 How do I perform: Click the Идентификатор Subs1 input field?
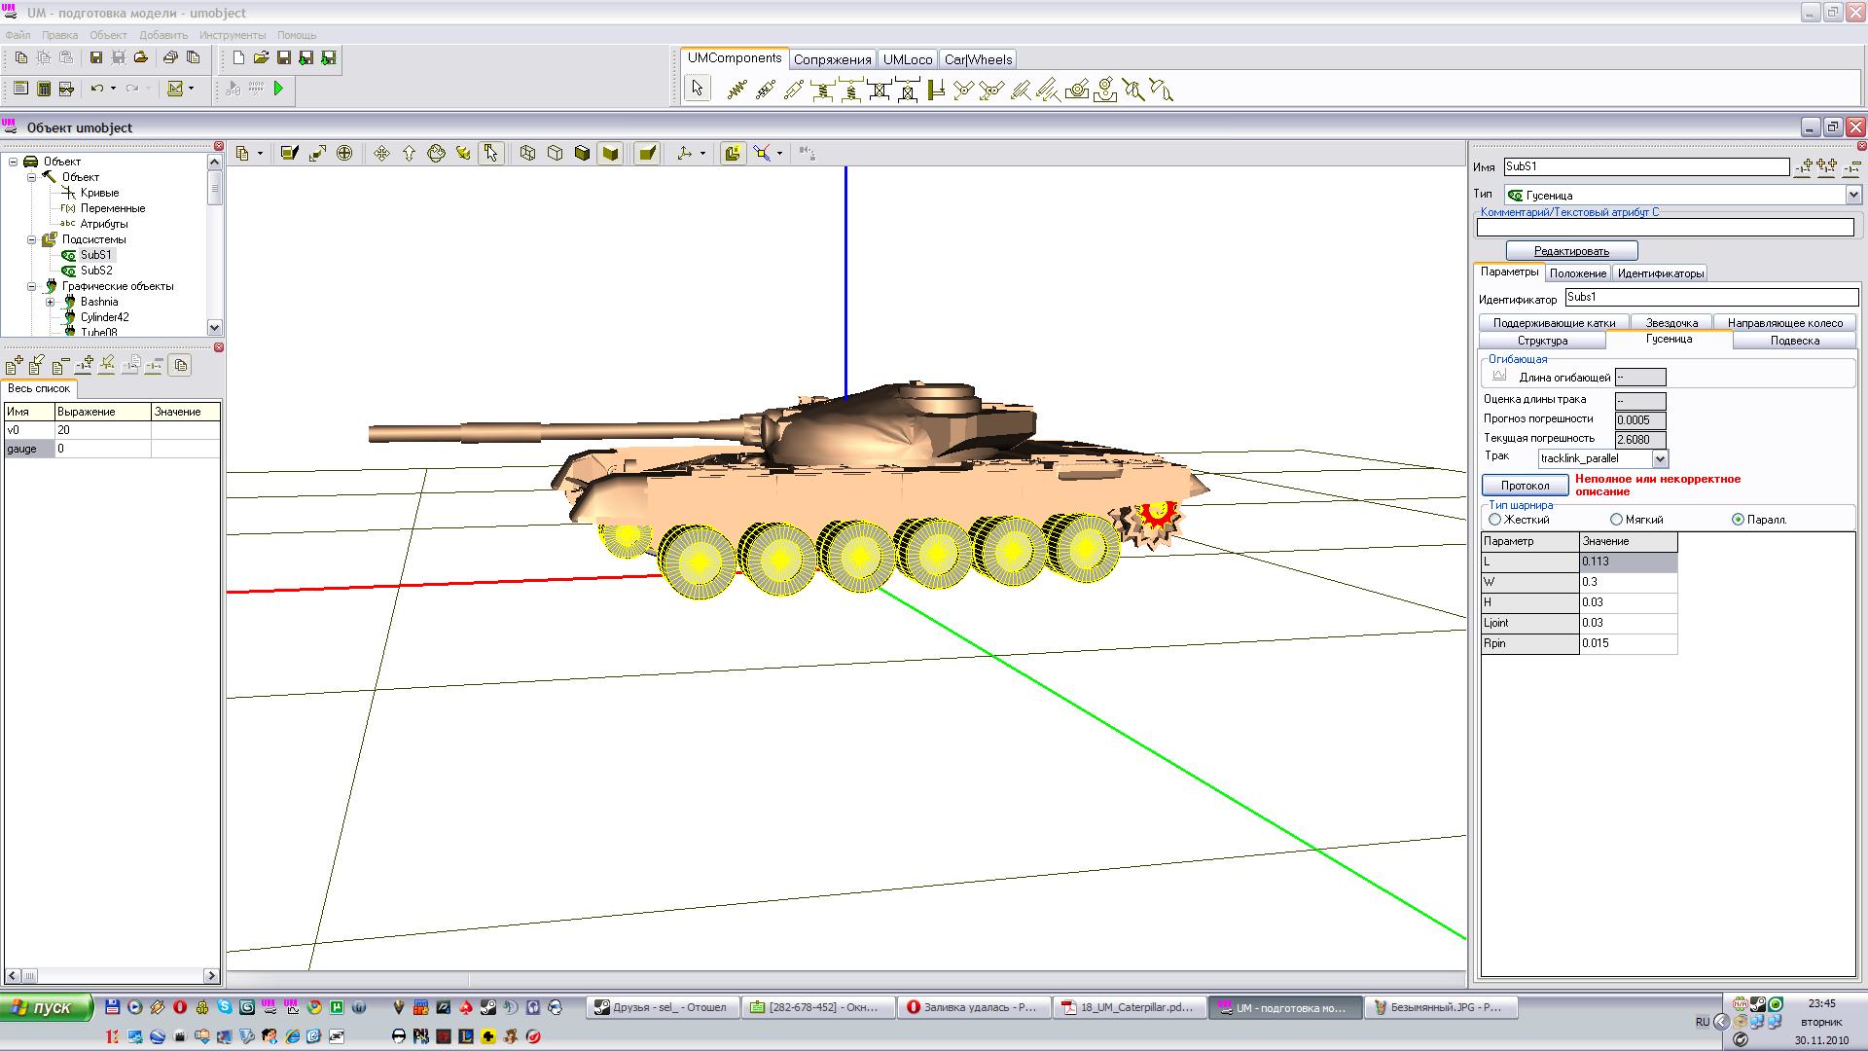tap(1709, 297)
